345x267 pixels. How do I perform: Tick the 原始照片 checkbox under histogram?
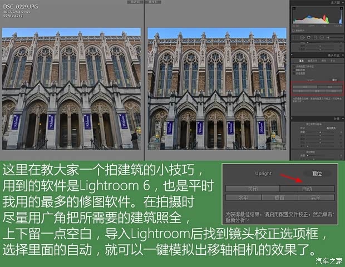click(294, 31)
